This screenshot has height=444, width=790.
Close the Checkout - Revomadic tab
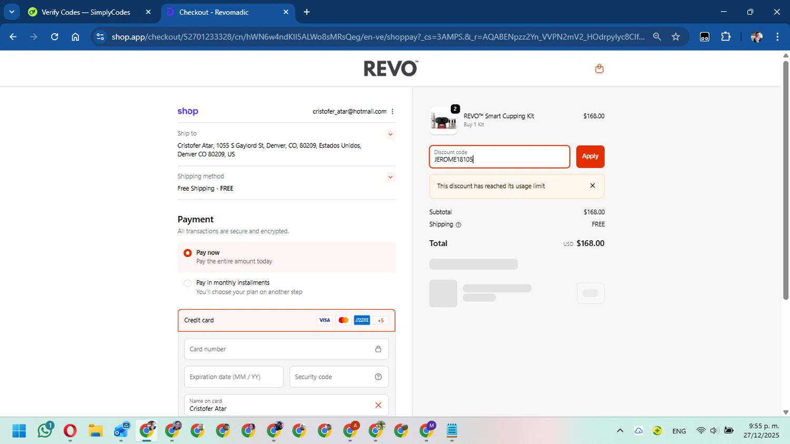(286, 12)
